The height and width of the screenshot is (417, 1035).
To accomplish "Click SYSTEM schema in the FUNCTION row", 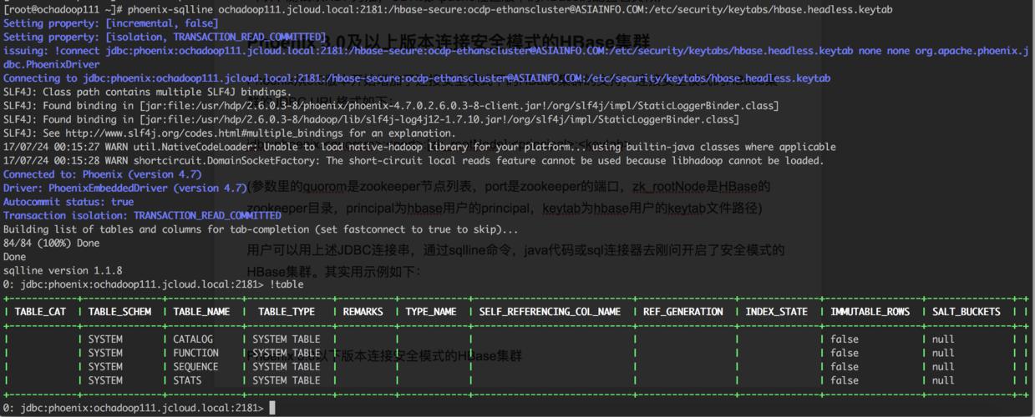I will click(105, 353).
